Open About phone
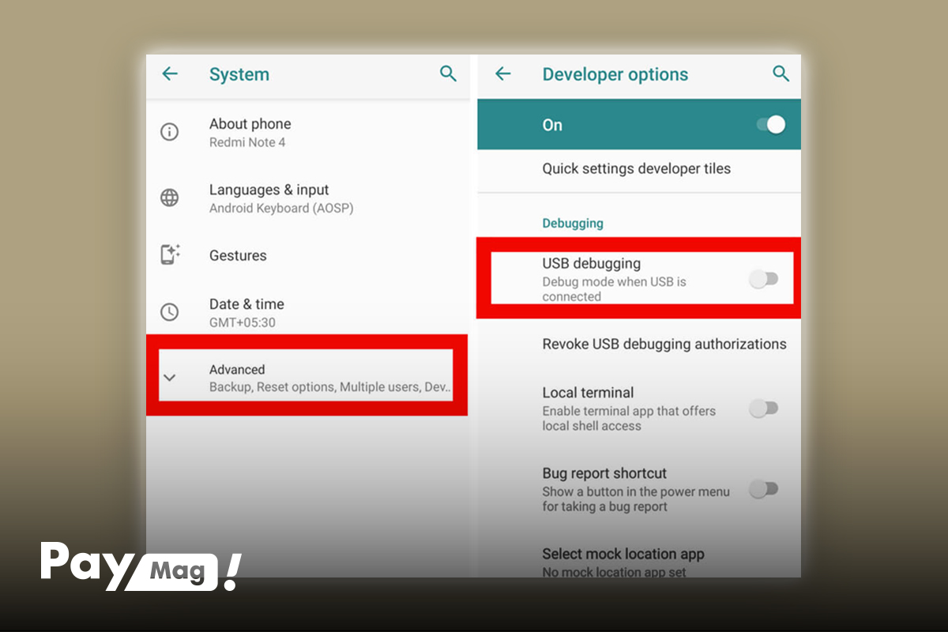Viewport: 948px width, 632px height. (x=308, y=132)
